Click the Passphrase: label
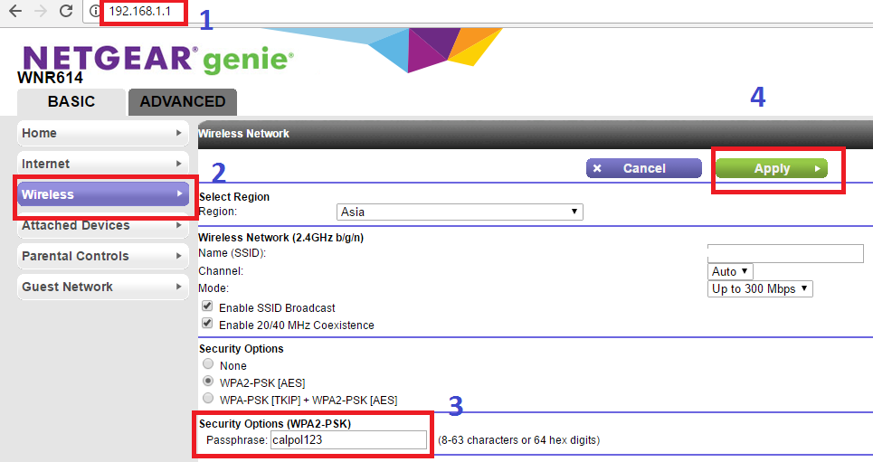873x462 pixels. (237, 440)
